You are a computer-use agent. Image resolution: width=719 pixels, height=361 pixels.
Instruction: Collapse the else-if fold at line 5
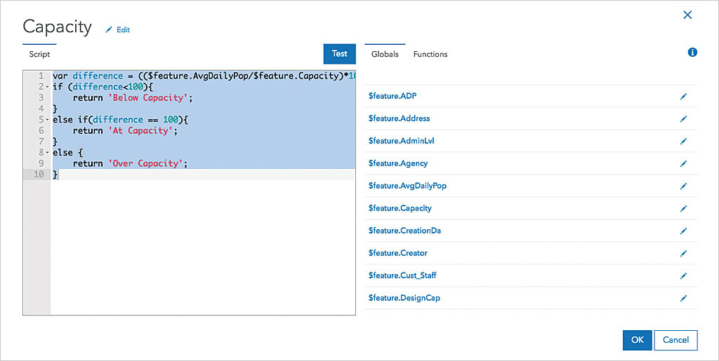pos(47,120)
